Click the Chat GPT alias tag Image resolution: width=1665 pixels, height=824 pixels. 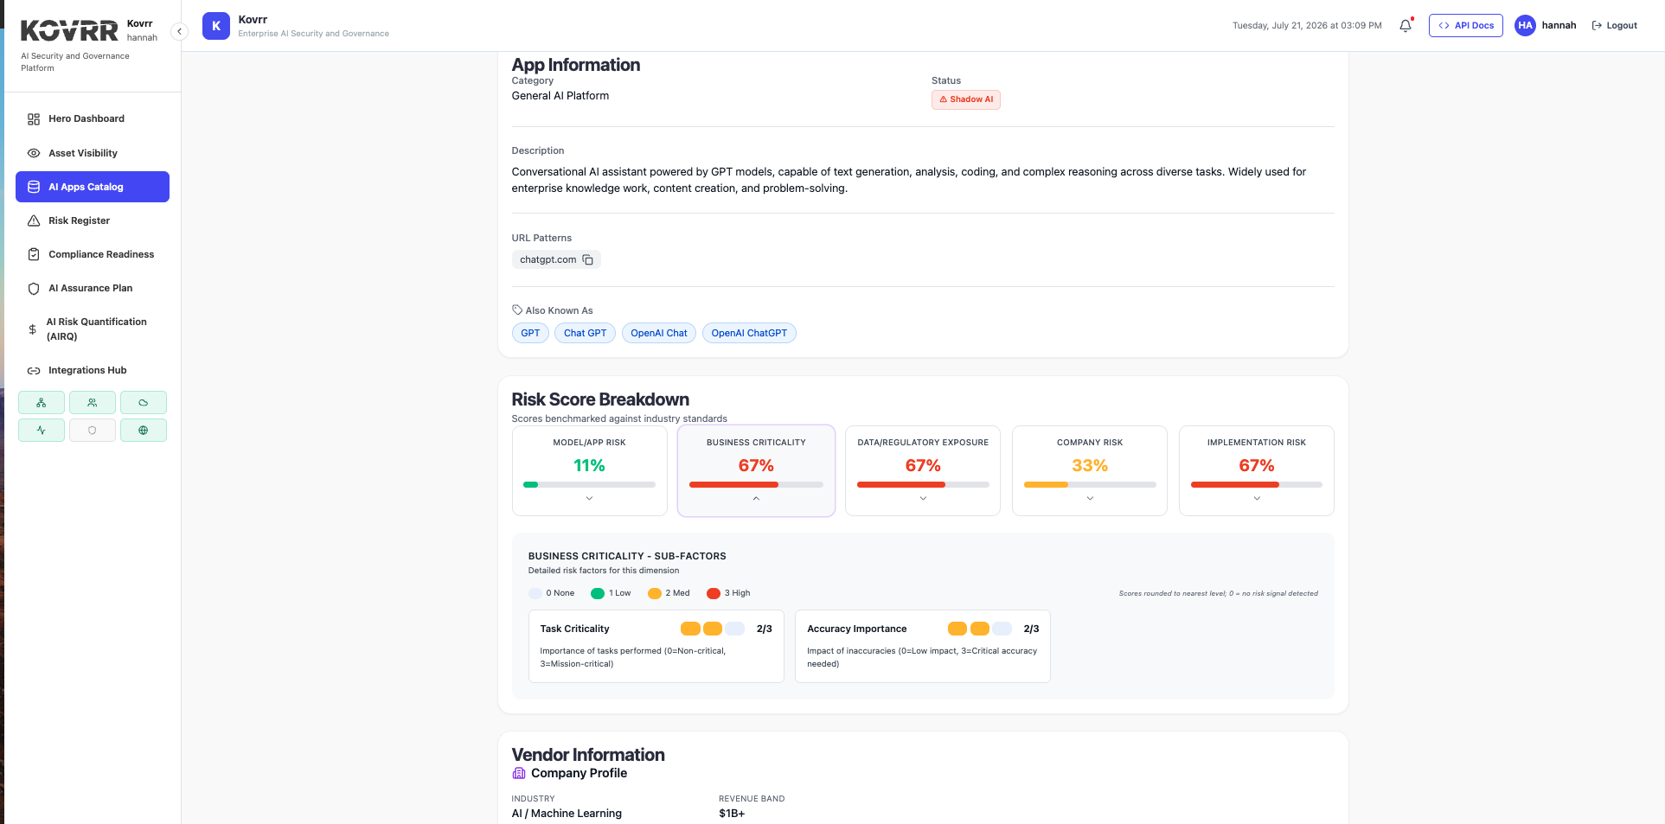586,333
